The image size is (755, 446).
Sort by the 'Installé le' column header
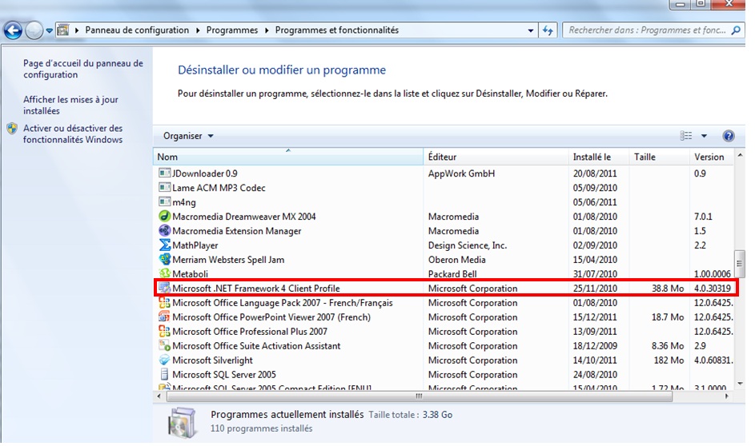599,157
